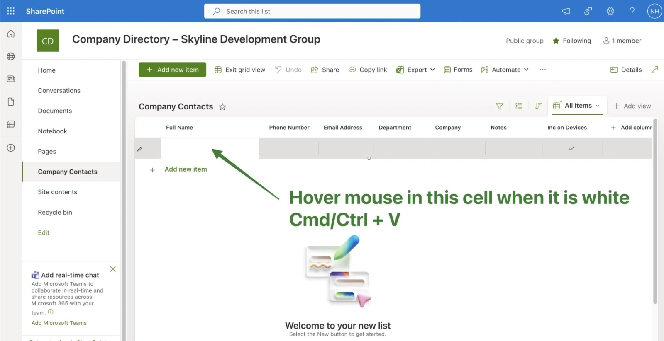Go to Home via the left rail

tap(11, 34)
